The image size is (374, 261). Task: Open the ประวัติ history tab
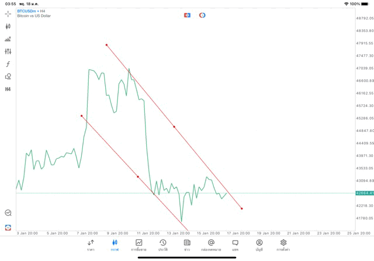click(163, 245)
